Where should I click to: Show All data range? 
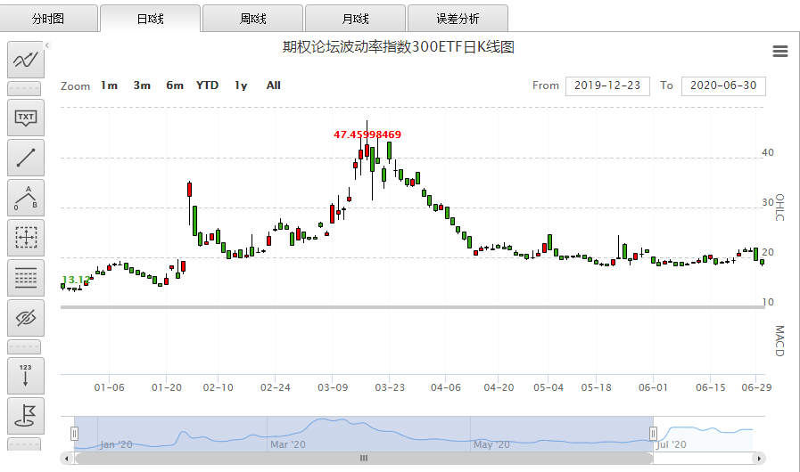tap(273, 85)
